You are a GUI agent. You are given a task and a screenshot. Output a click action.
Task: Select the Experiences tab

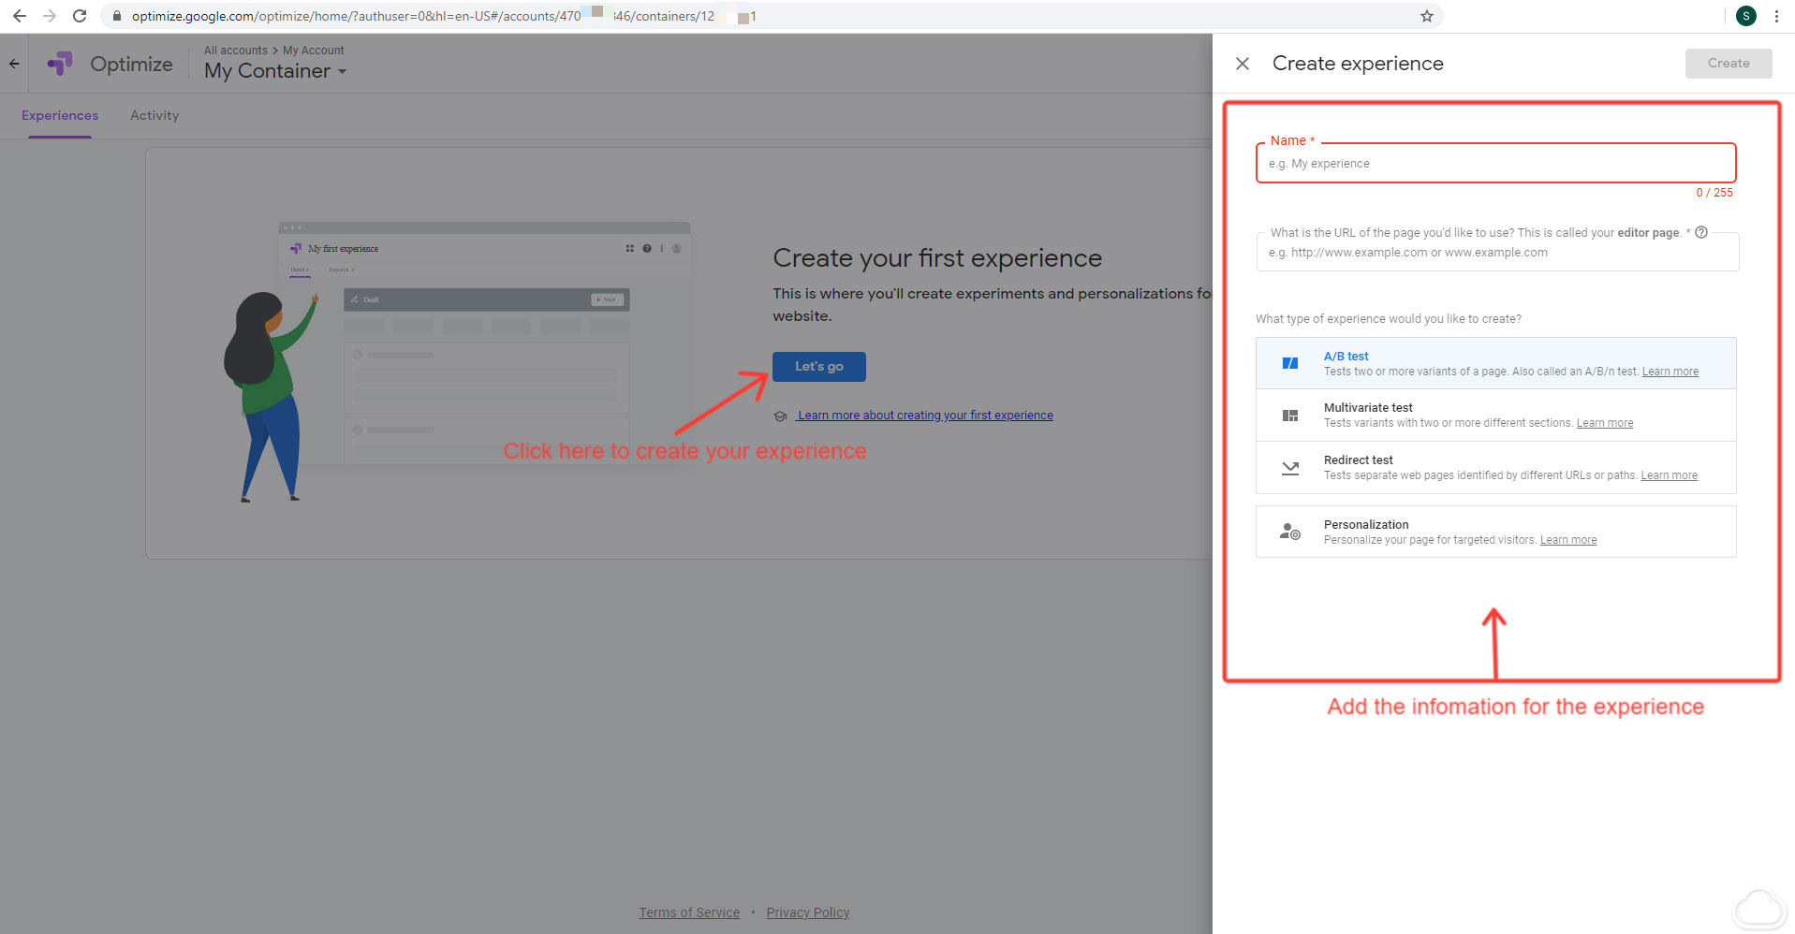click(60, 115)
